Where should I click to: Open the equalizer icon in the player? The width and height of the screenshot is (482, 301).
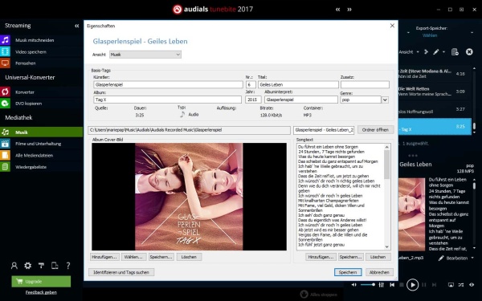point(381,285)
